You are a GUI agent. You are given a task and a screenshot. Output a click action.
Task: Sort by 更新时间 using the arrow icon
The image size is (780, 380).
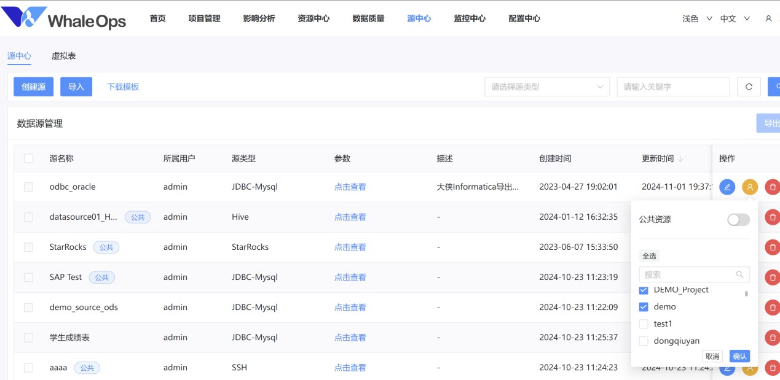(x=680, y=159)
